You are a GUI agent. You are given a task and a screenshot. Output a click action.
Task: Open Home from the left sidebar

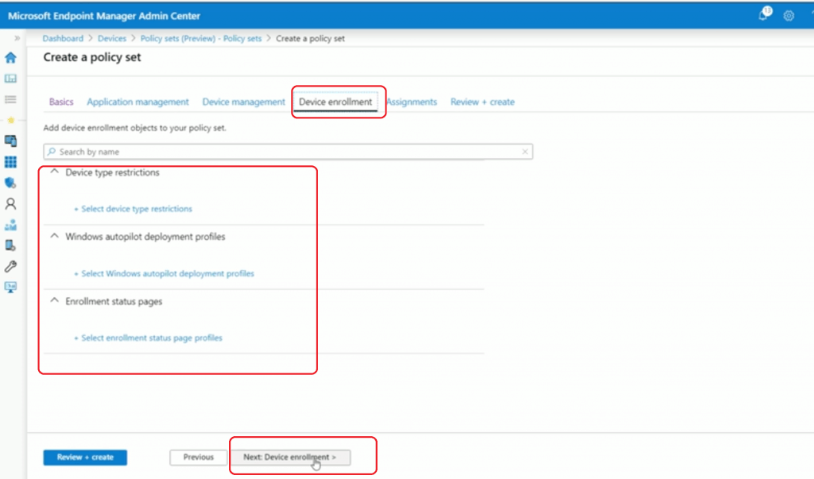pyautogui.click(x=10, y=58)
